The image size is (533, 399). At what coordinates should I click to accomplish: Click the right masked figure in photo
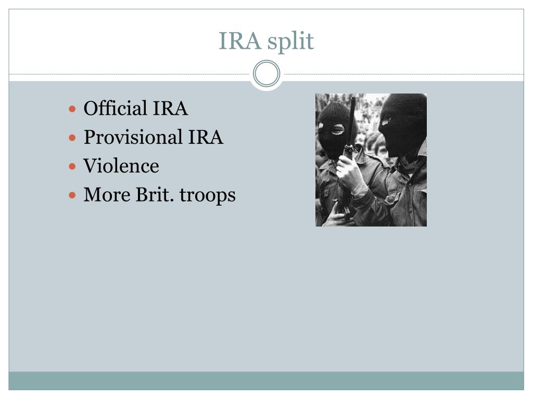pyautogui.click(x=399, y=159)
